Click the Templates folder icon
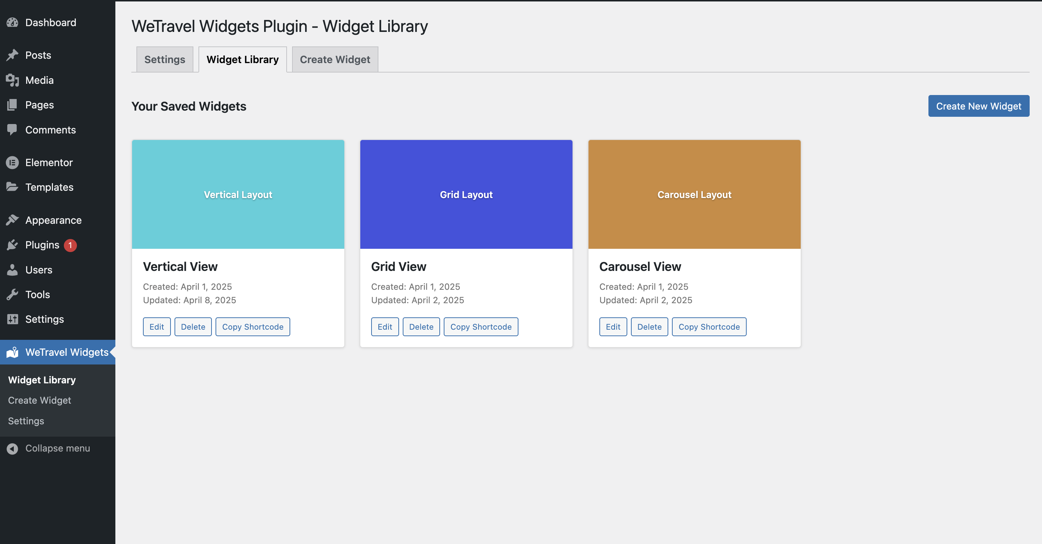This screenshot has width=1042, height=544. point(12,187)
